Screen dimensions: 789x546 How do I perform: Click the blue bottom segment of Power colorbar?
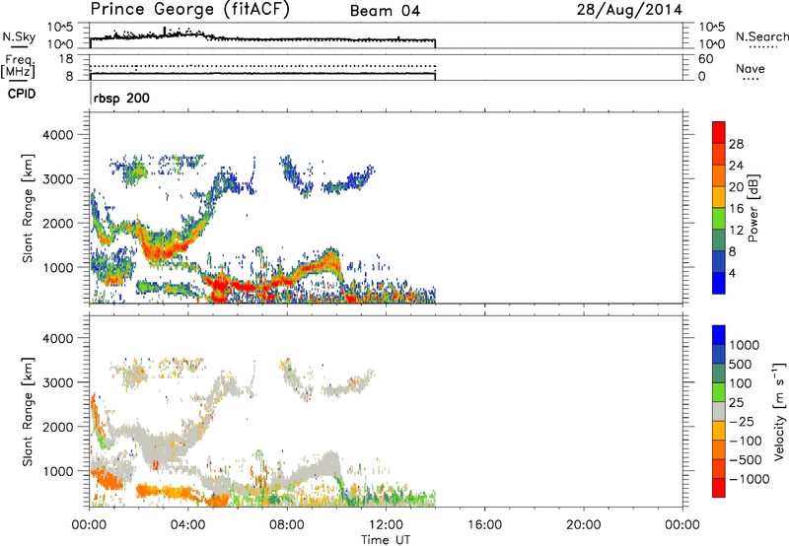(x=719, y=283)
